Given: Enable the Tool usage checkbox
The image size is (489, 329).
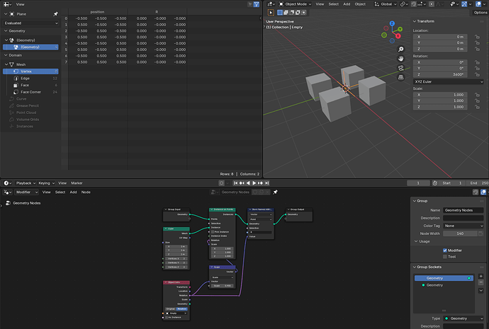Looking at the screenshot, I should click(x=445, y=256).
